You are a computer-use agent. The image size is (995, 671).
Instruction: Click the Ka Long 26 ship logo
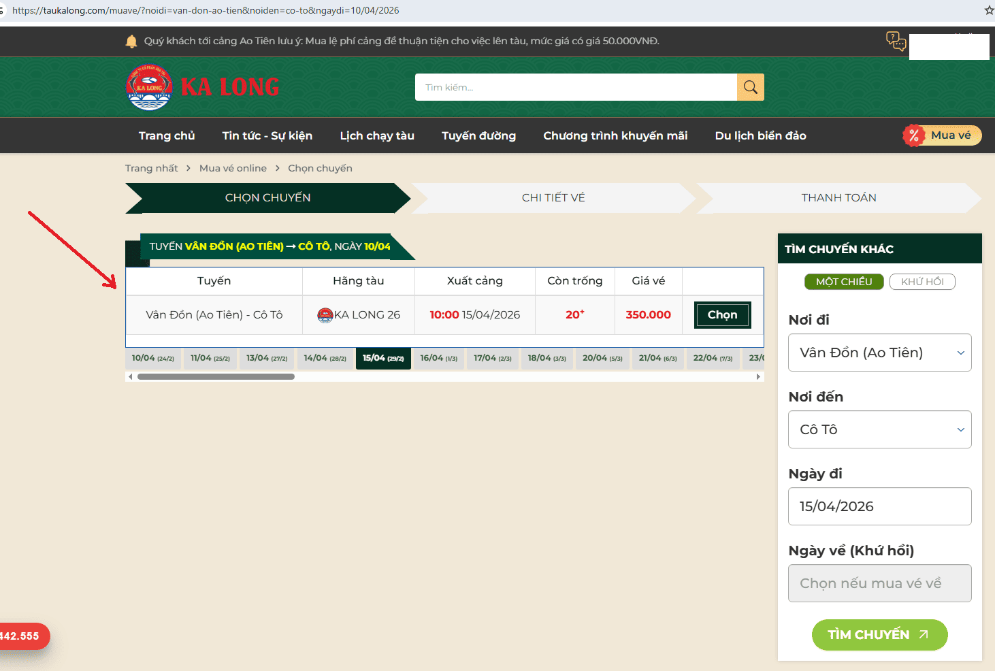click(x=325, y=315)
